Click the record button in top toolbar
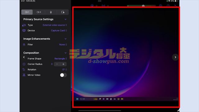199x112 pixels. click(x=92, y=6)
